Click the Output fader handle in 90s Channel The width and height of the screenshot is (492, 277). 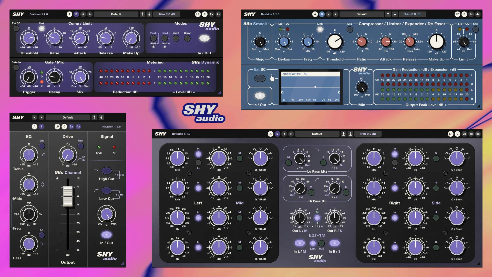(68, 196)
